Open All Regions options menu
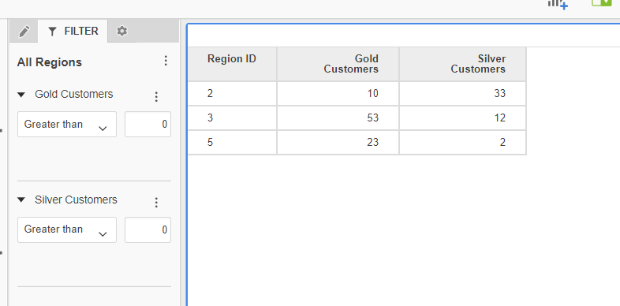620x306 pixels. 166,61
